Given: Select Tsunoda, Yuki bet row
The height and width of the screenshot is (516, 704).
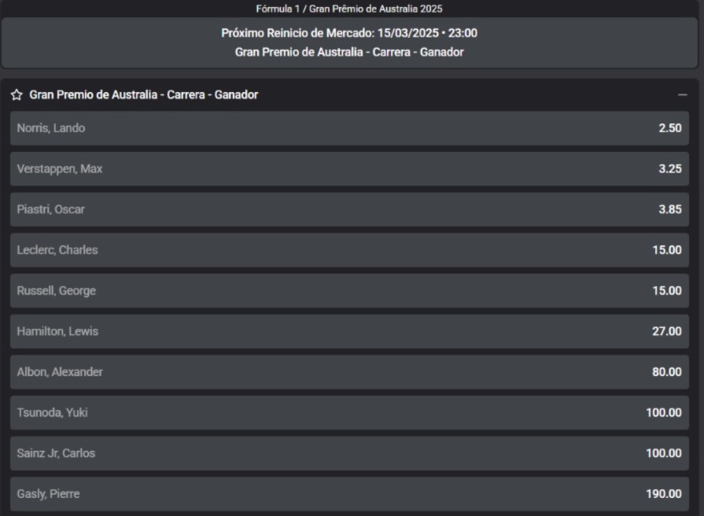Looking at the screenshot, I should pyautogui.click(x=349, y=413).
